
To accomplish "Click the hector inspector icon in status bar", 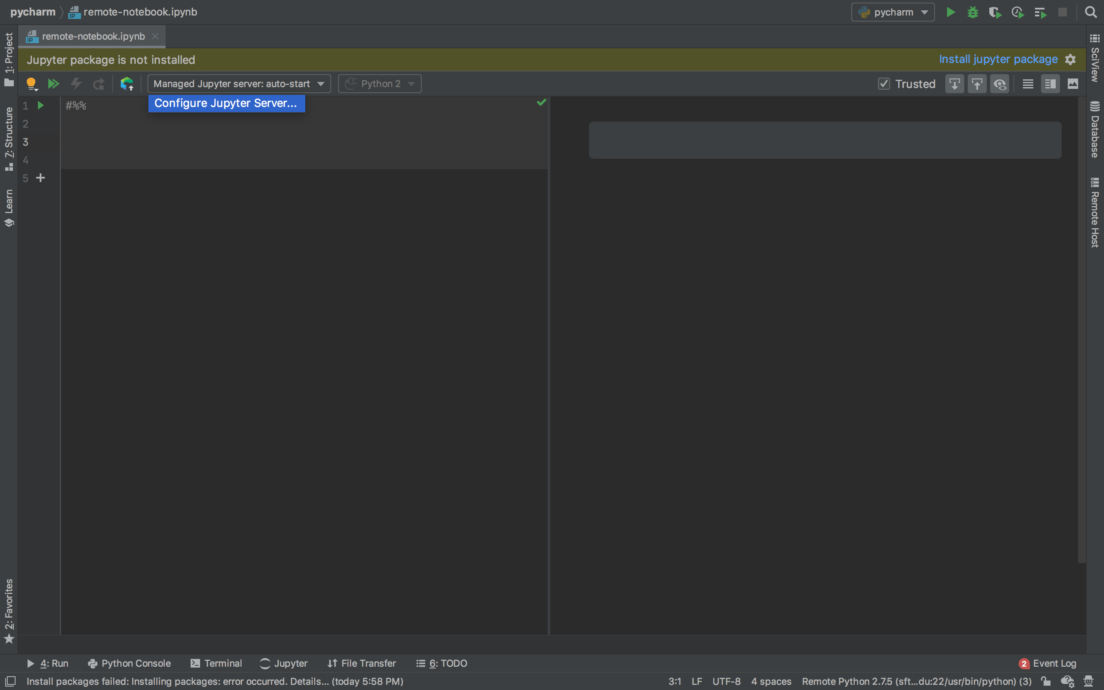I will 1088,681.
